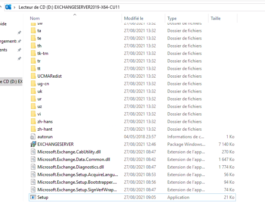
Task: Click the autorun file icon
Action: 33,137
